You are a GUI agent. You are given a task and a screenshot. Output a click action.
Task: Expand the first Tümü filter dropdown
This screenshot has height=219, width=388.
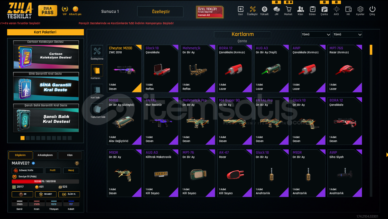point(316,34)
